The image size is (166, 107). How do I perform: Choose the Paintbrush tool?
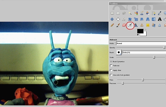118,25
